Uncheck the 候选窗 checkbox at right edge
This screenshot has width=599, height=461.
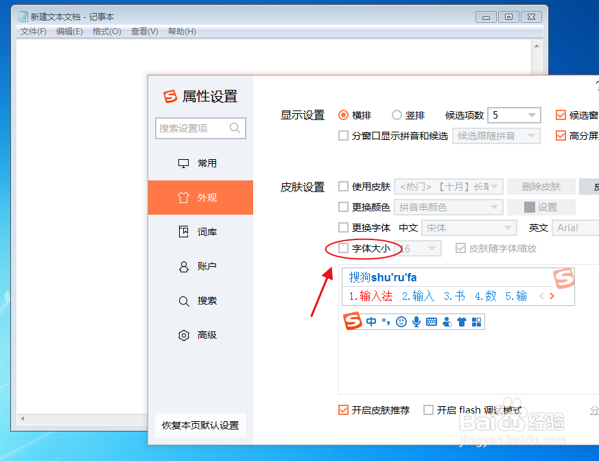pyautogui.click(x=561, y=115)
